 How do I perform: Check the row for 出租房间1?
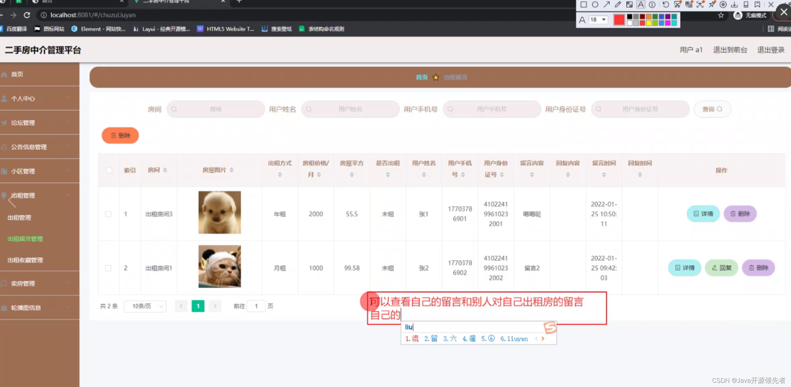pos(109,268)
